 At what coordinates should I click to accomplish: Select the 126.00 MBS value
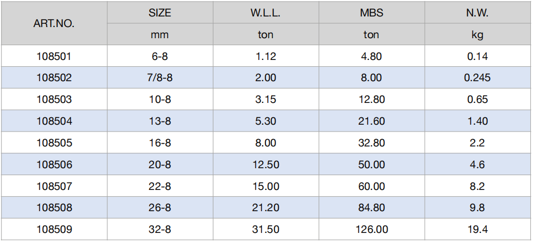(372, 229)
